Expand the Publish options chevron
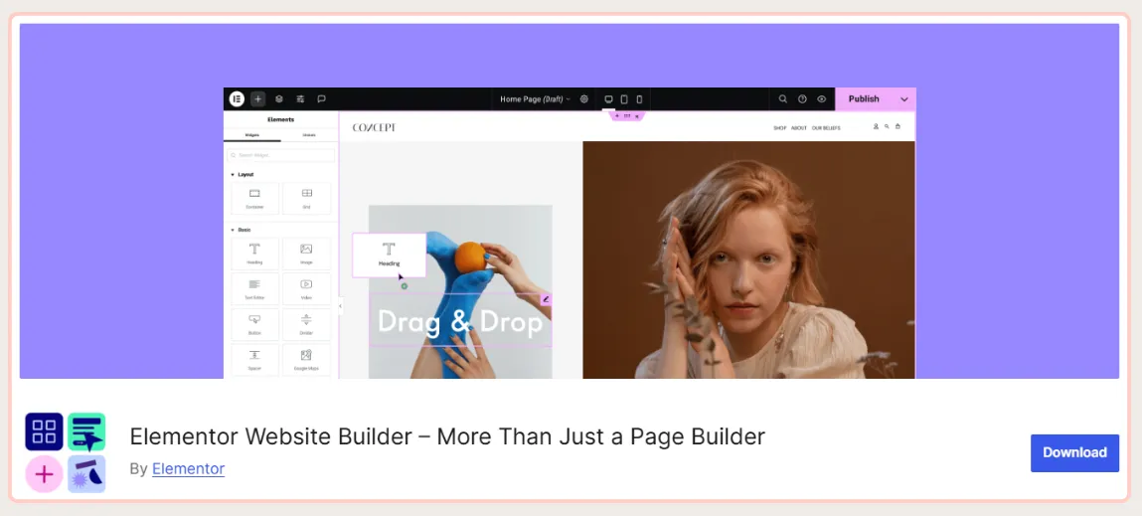 (904, 99)
